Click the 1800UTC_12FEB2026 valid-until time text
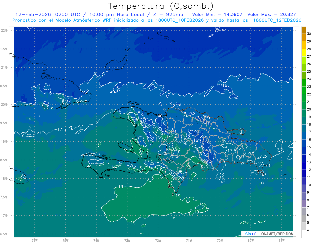 click(x=277, y=20)
